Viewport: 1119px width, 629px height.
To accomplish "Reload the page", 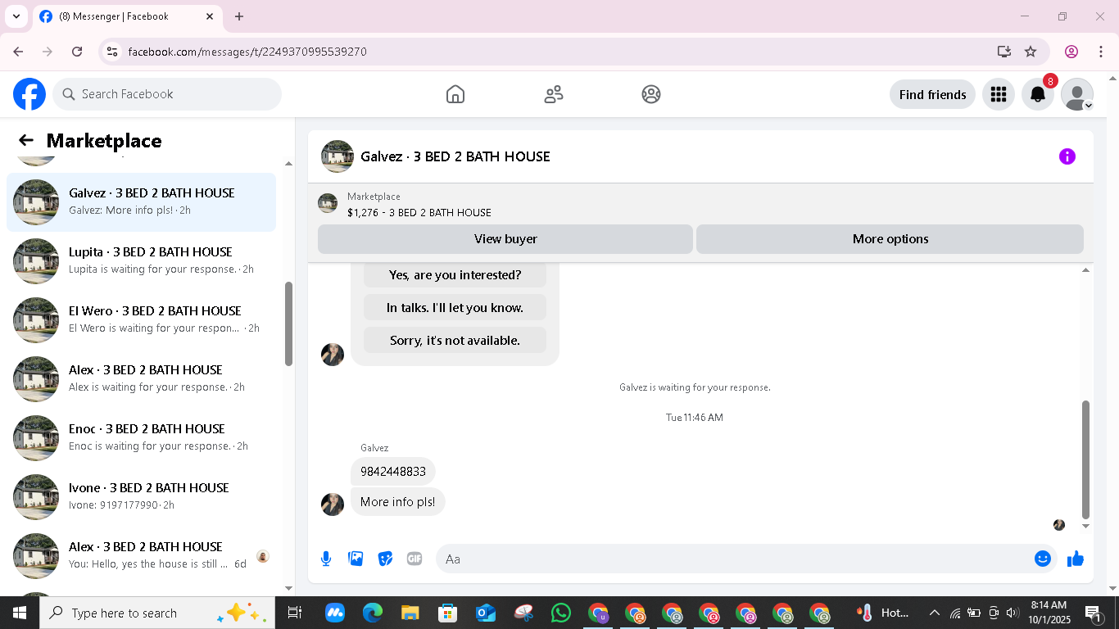I will pyautogui.click(x=77, y=52).
